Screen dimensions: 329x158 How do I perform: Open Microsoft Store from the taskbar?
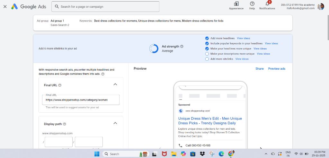(193, 154)
